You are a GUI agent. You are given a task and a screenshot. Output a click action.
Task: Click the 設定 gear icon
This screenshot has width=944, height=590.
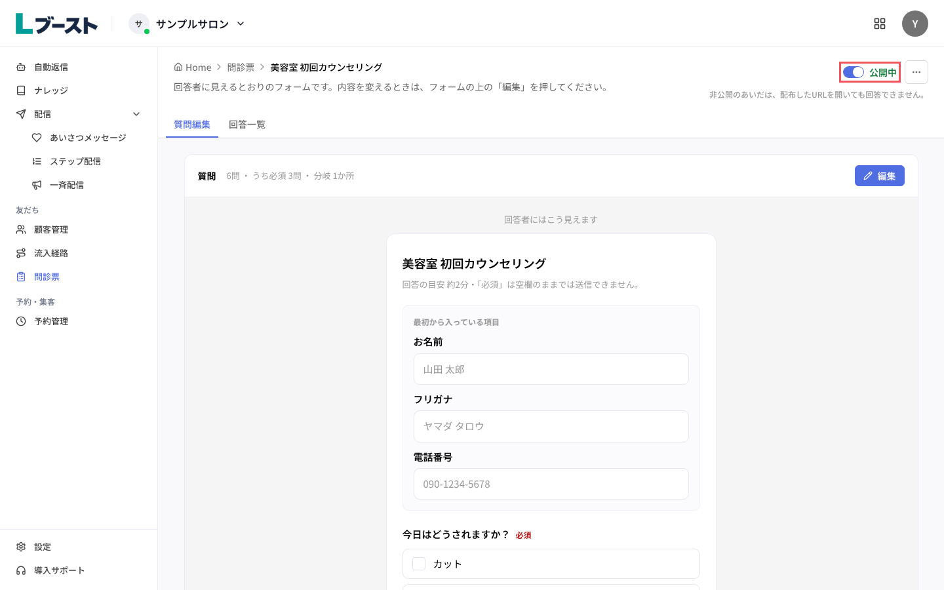[x=21, y=547]
